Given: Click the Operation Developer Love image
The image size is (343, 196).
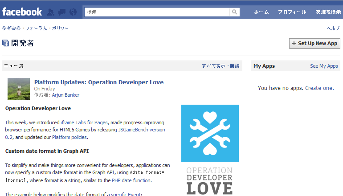Looking at the screenshot, I should point(210,150).
